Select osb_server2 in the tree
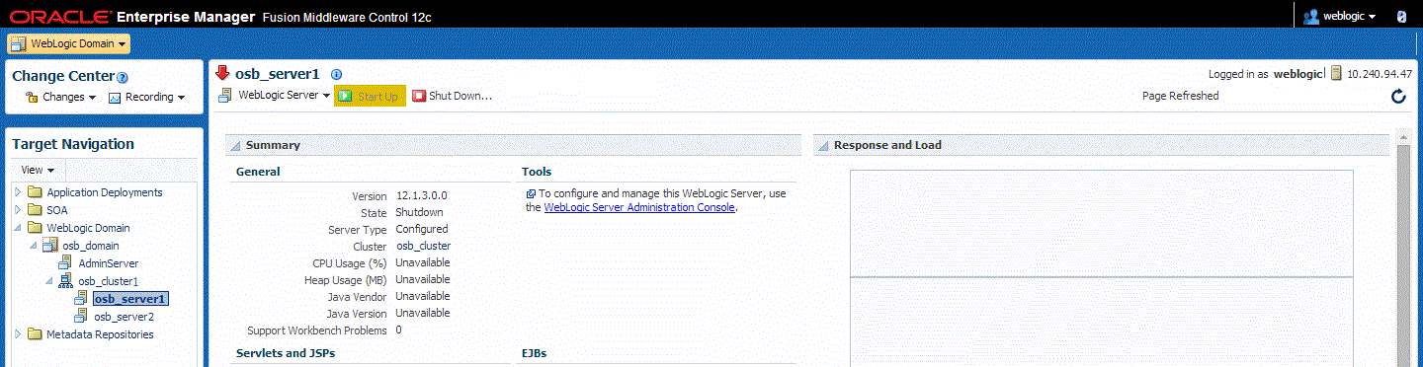The height and width of the screenshot is (367, 1423). 124,317
